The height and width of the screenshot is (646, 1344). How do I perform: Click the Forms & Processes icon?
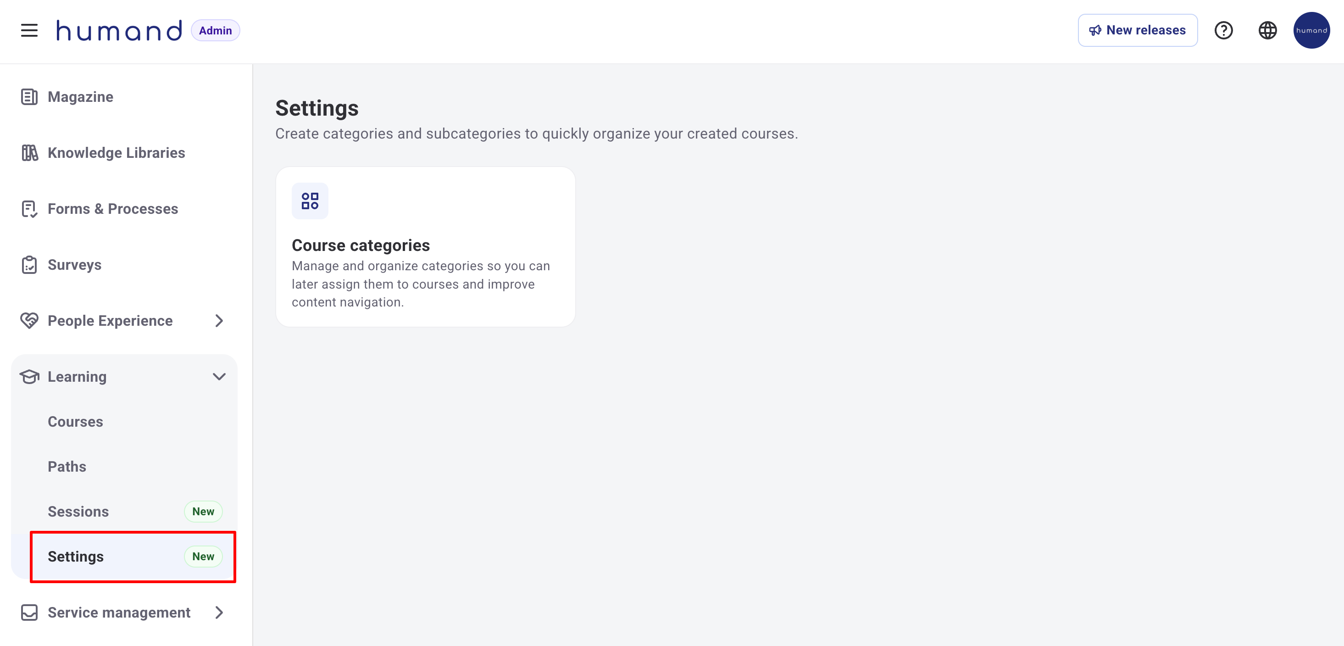[x=29, y=209]
